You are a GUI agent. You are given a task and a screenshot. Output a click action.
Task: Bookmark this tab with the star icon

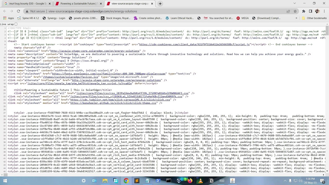point(295,11)
